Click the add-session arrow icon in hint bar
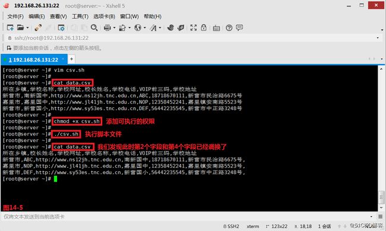Viewport: 386px width, 231px height. pos(9,48)
